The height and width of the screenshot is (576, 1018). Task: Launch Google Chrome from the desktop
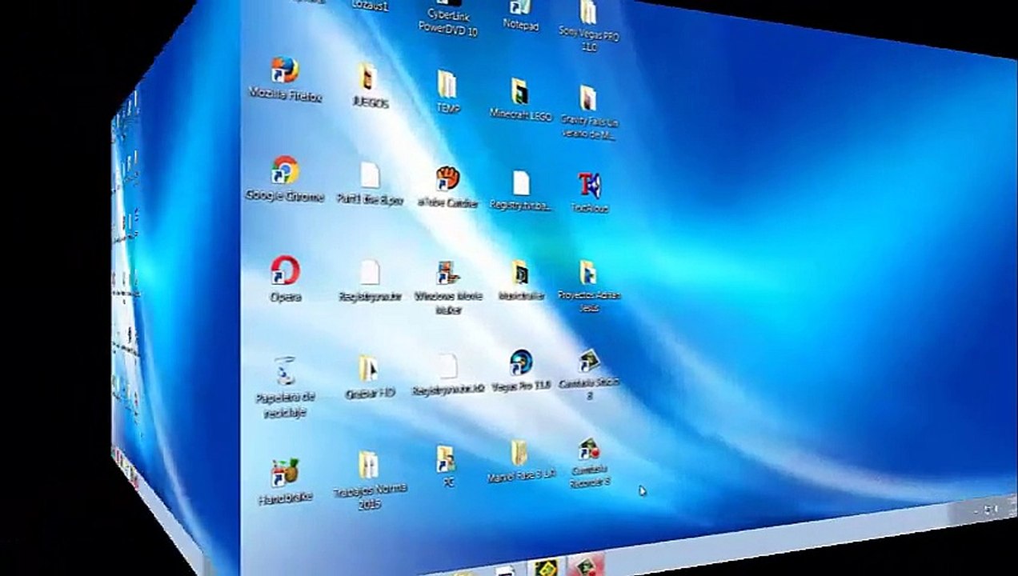coord(284,170)
